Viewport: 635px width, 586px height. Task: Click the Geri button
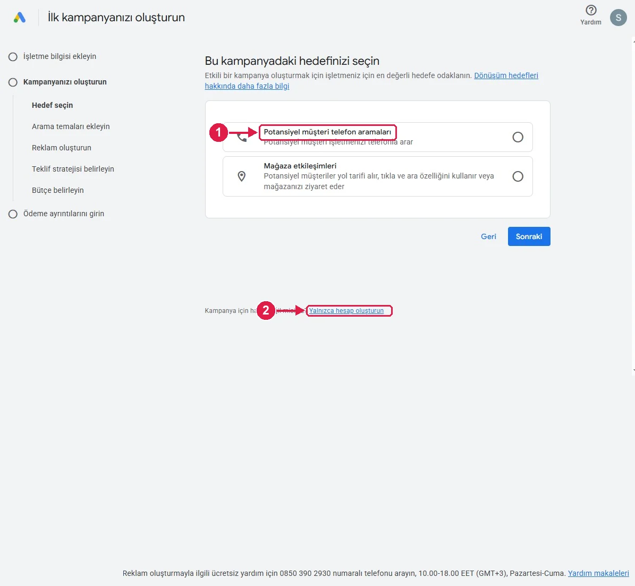[488, 236]
